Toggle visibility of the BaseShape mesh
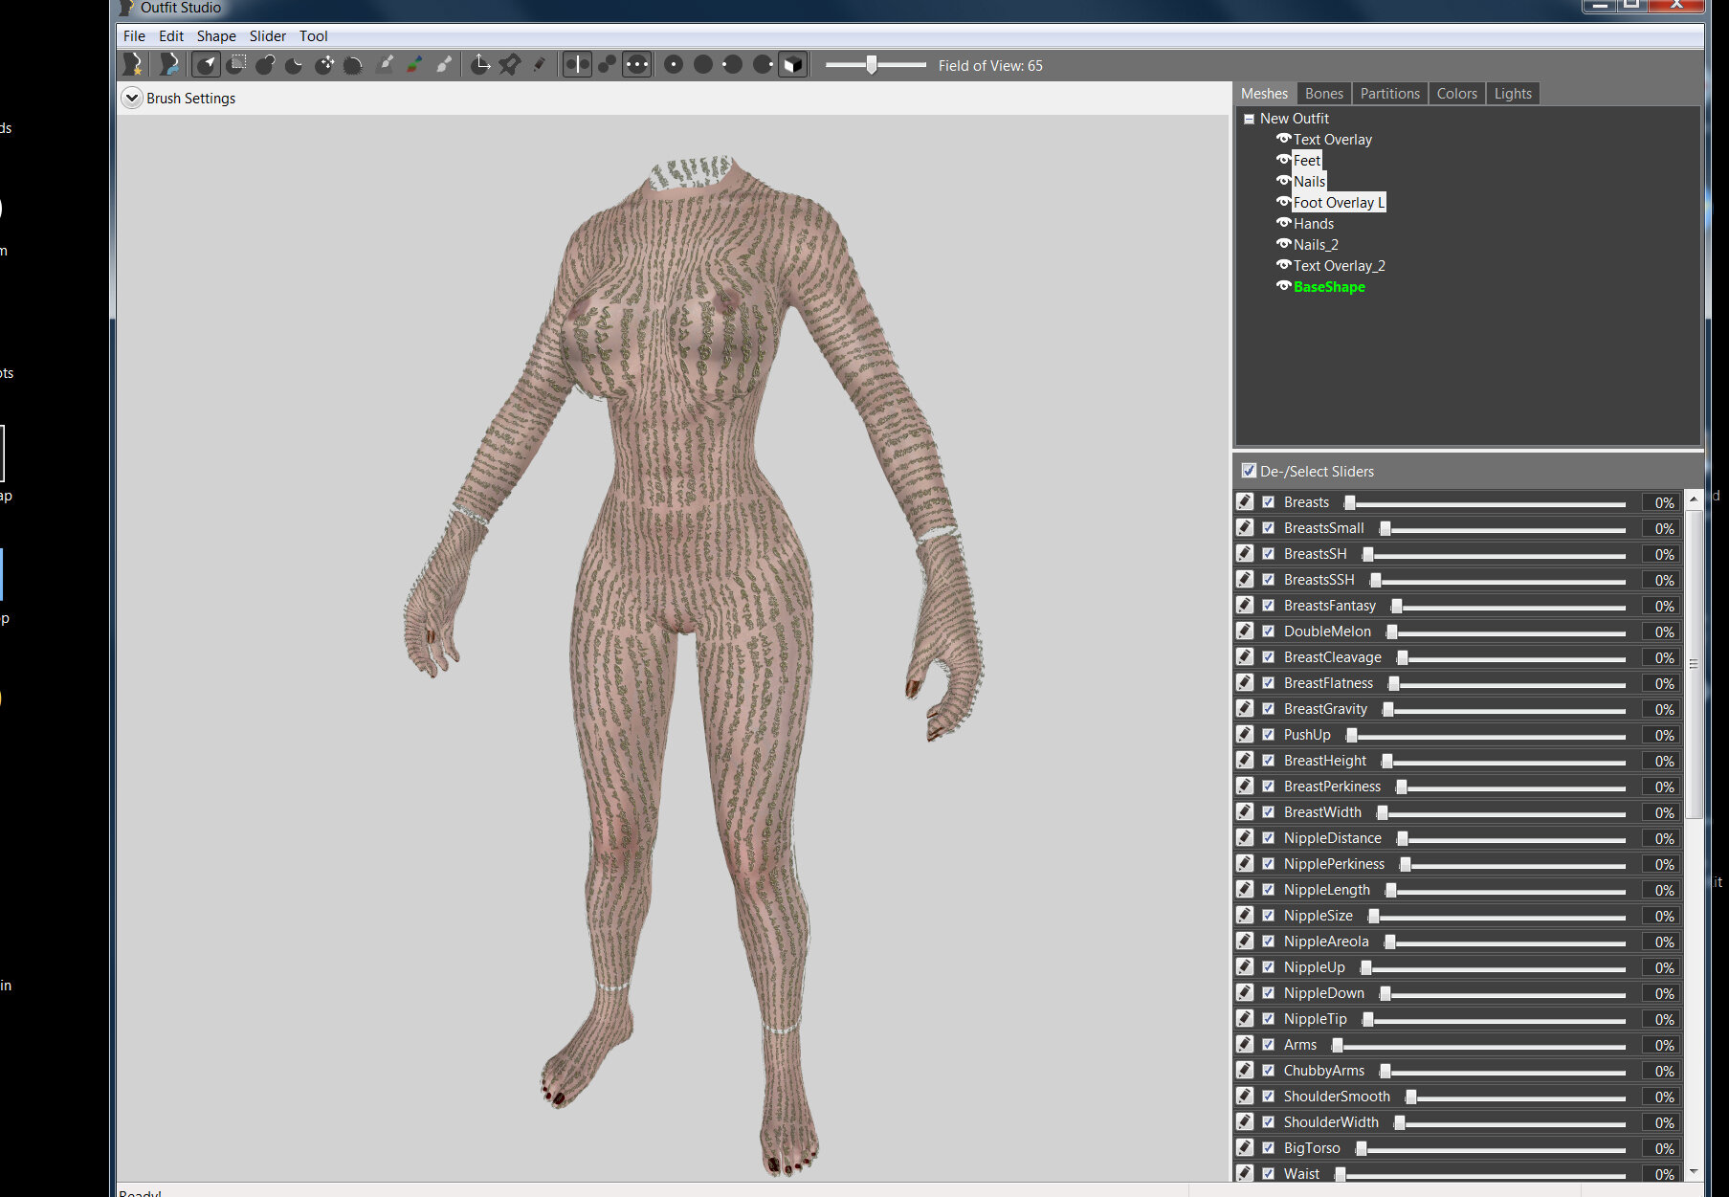 [x=1284, y=286]
